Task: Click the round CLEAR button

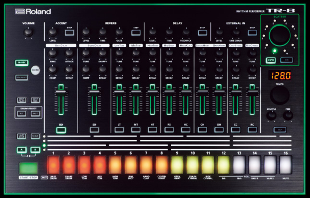Action: click(35, 70)
